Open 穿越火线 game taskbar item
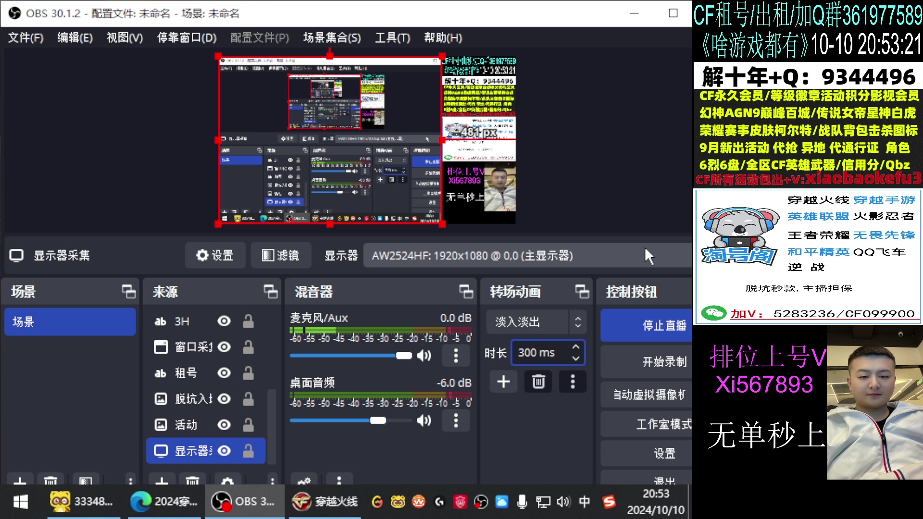 (x=325, y=502)
